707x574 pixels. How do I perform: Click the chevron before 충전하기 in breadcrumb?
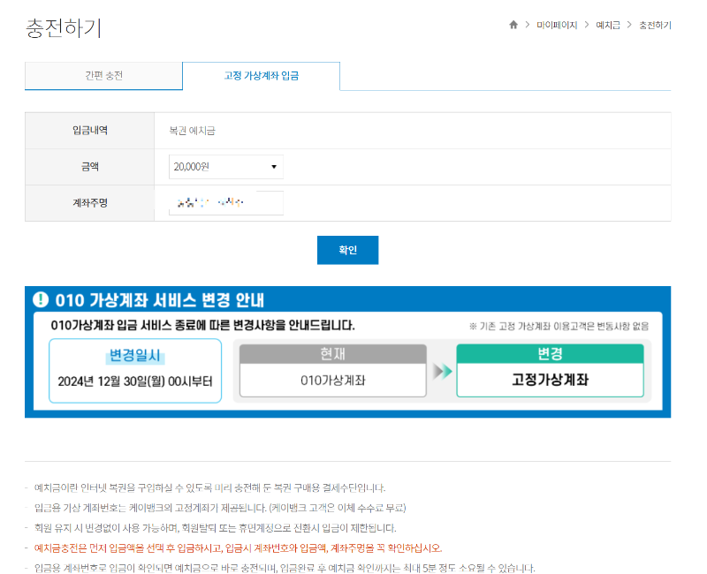(629, 25)
